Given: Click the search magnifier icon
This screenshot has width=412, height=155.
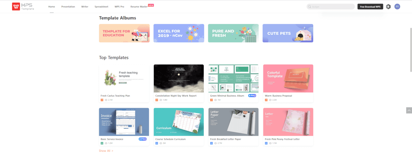Looking at the screenshot, I should [x=310, y=6].
